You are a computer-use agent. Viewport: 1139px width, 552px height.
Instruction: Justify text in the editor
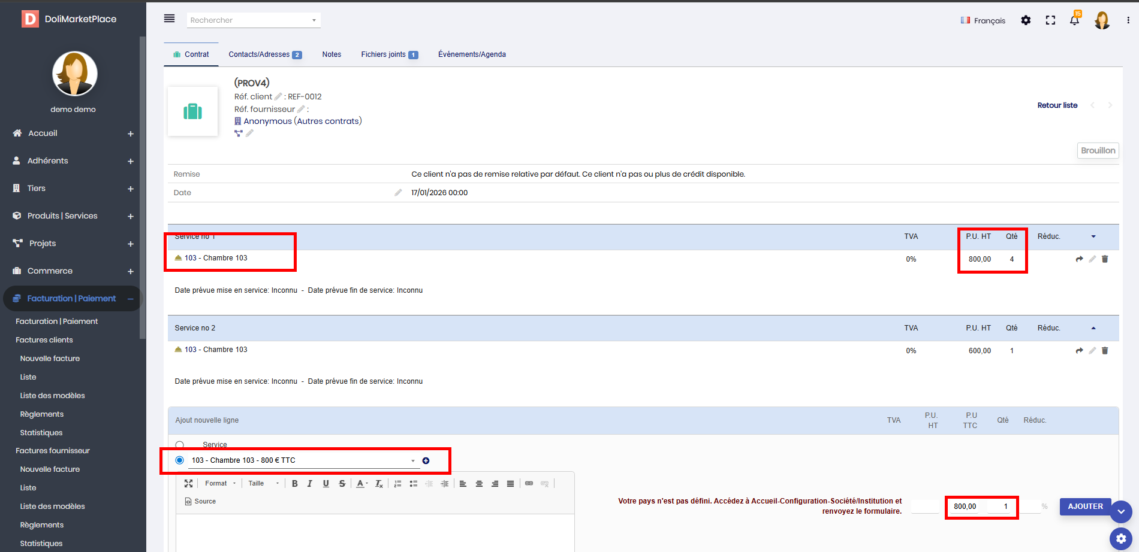tap(510, 484)
